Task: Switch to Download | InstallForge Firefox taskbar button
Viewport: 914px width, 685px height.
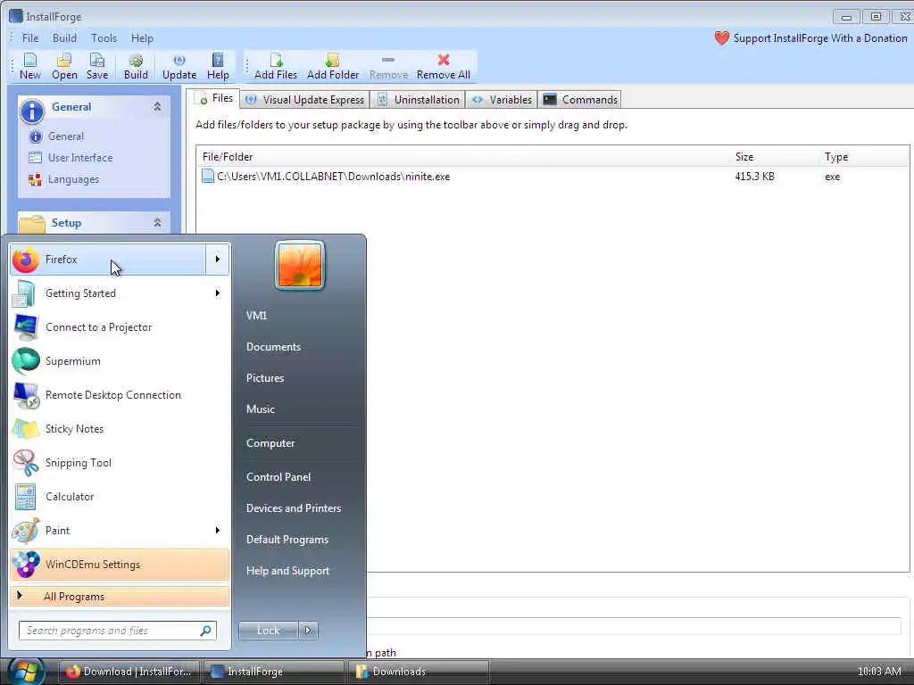Action: coord(129,672)
